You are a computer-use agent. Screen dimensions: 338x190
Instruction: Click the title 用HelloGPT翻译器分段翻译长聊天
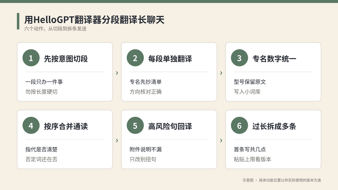point(94,20)
